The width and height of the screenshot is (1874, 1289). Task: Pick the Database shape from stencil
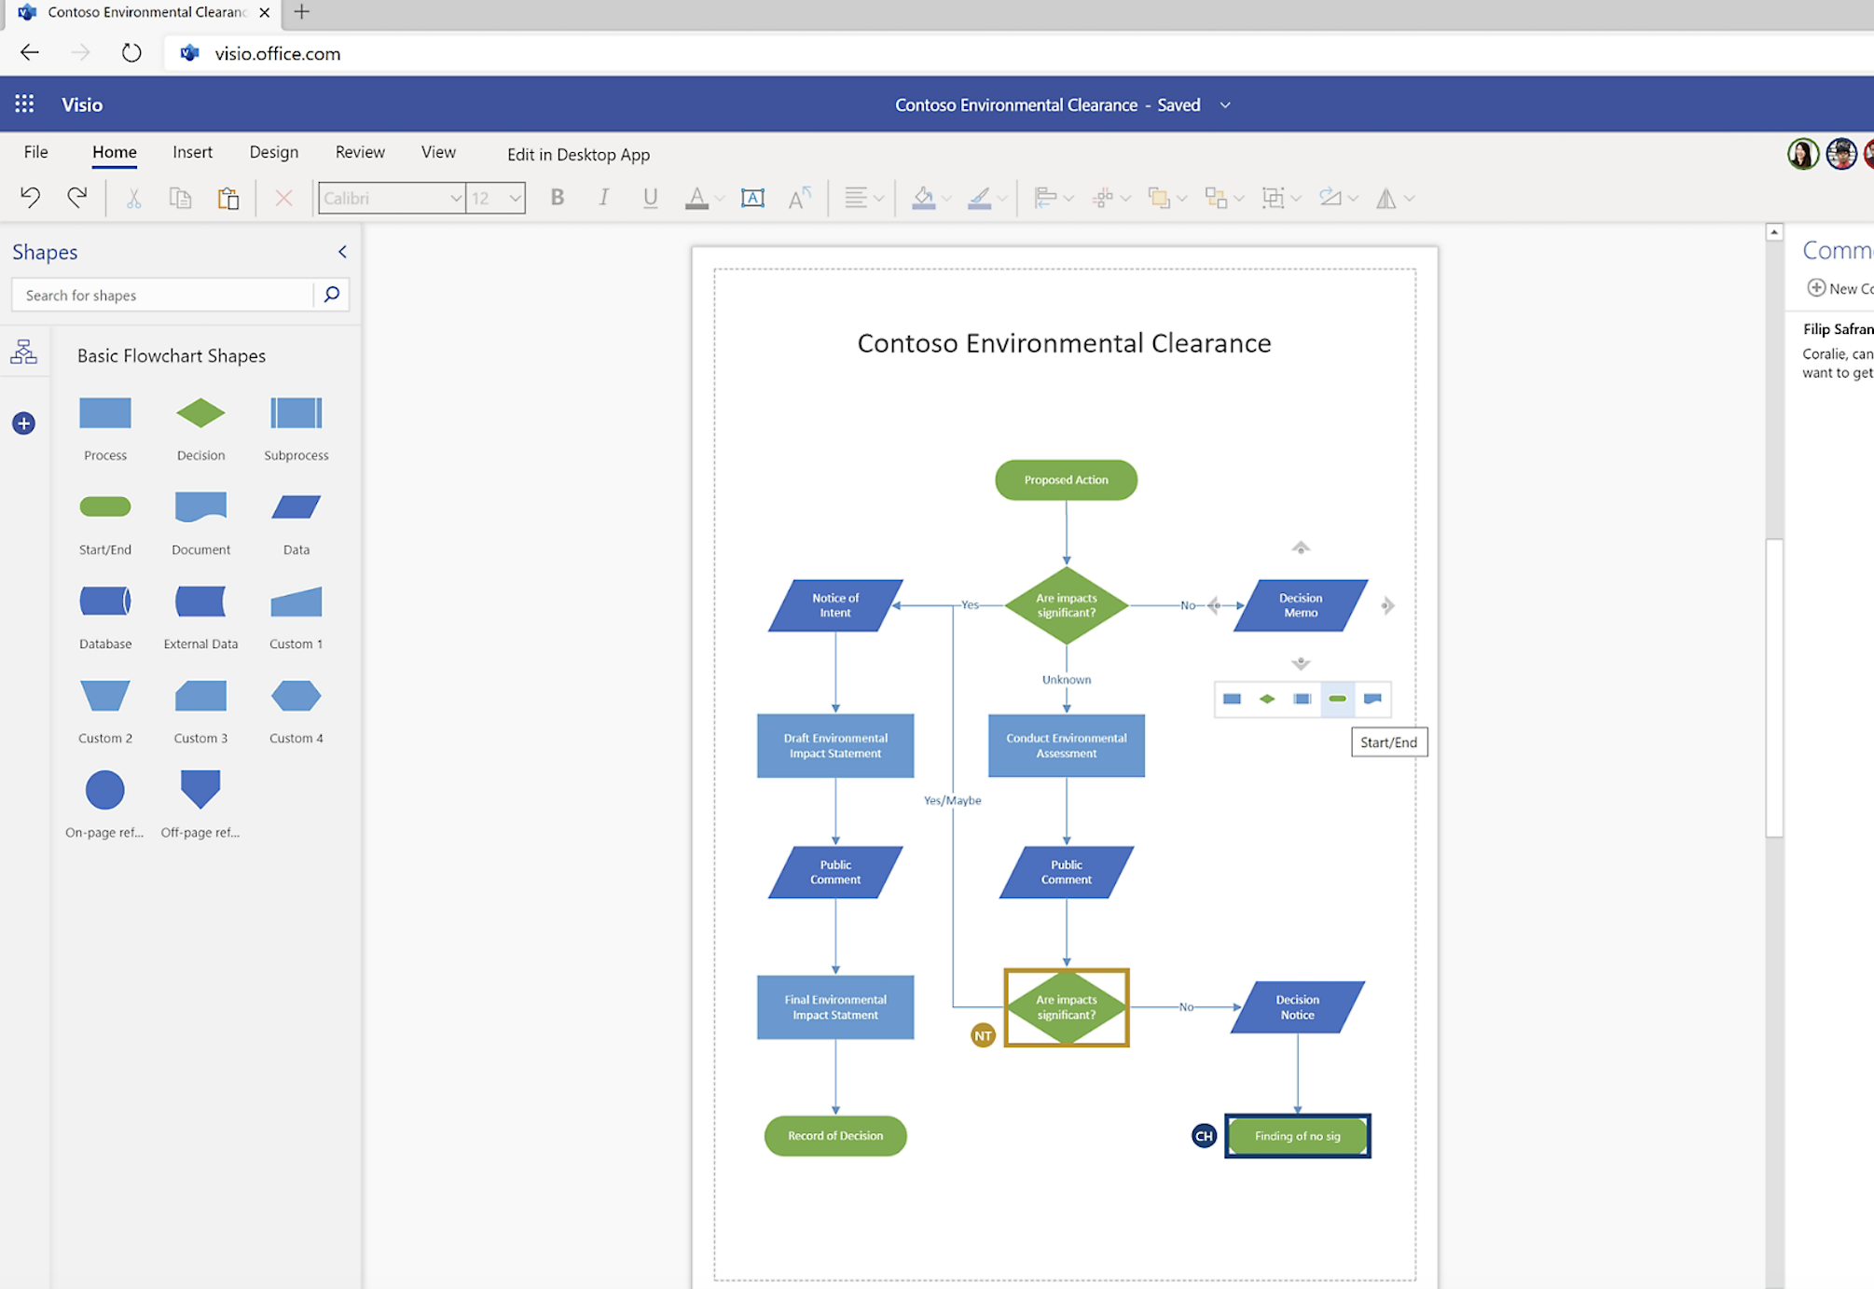coord(105,602)
